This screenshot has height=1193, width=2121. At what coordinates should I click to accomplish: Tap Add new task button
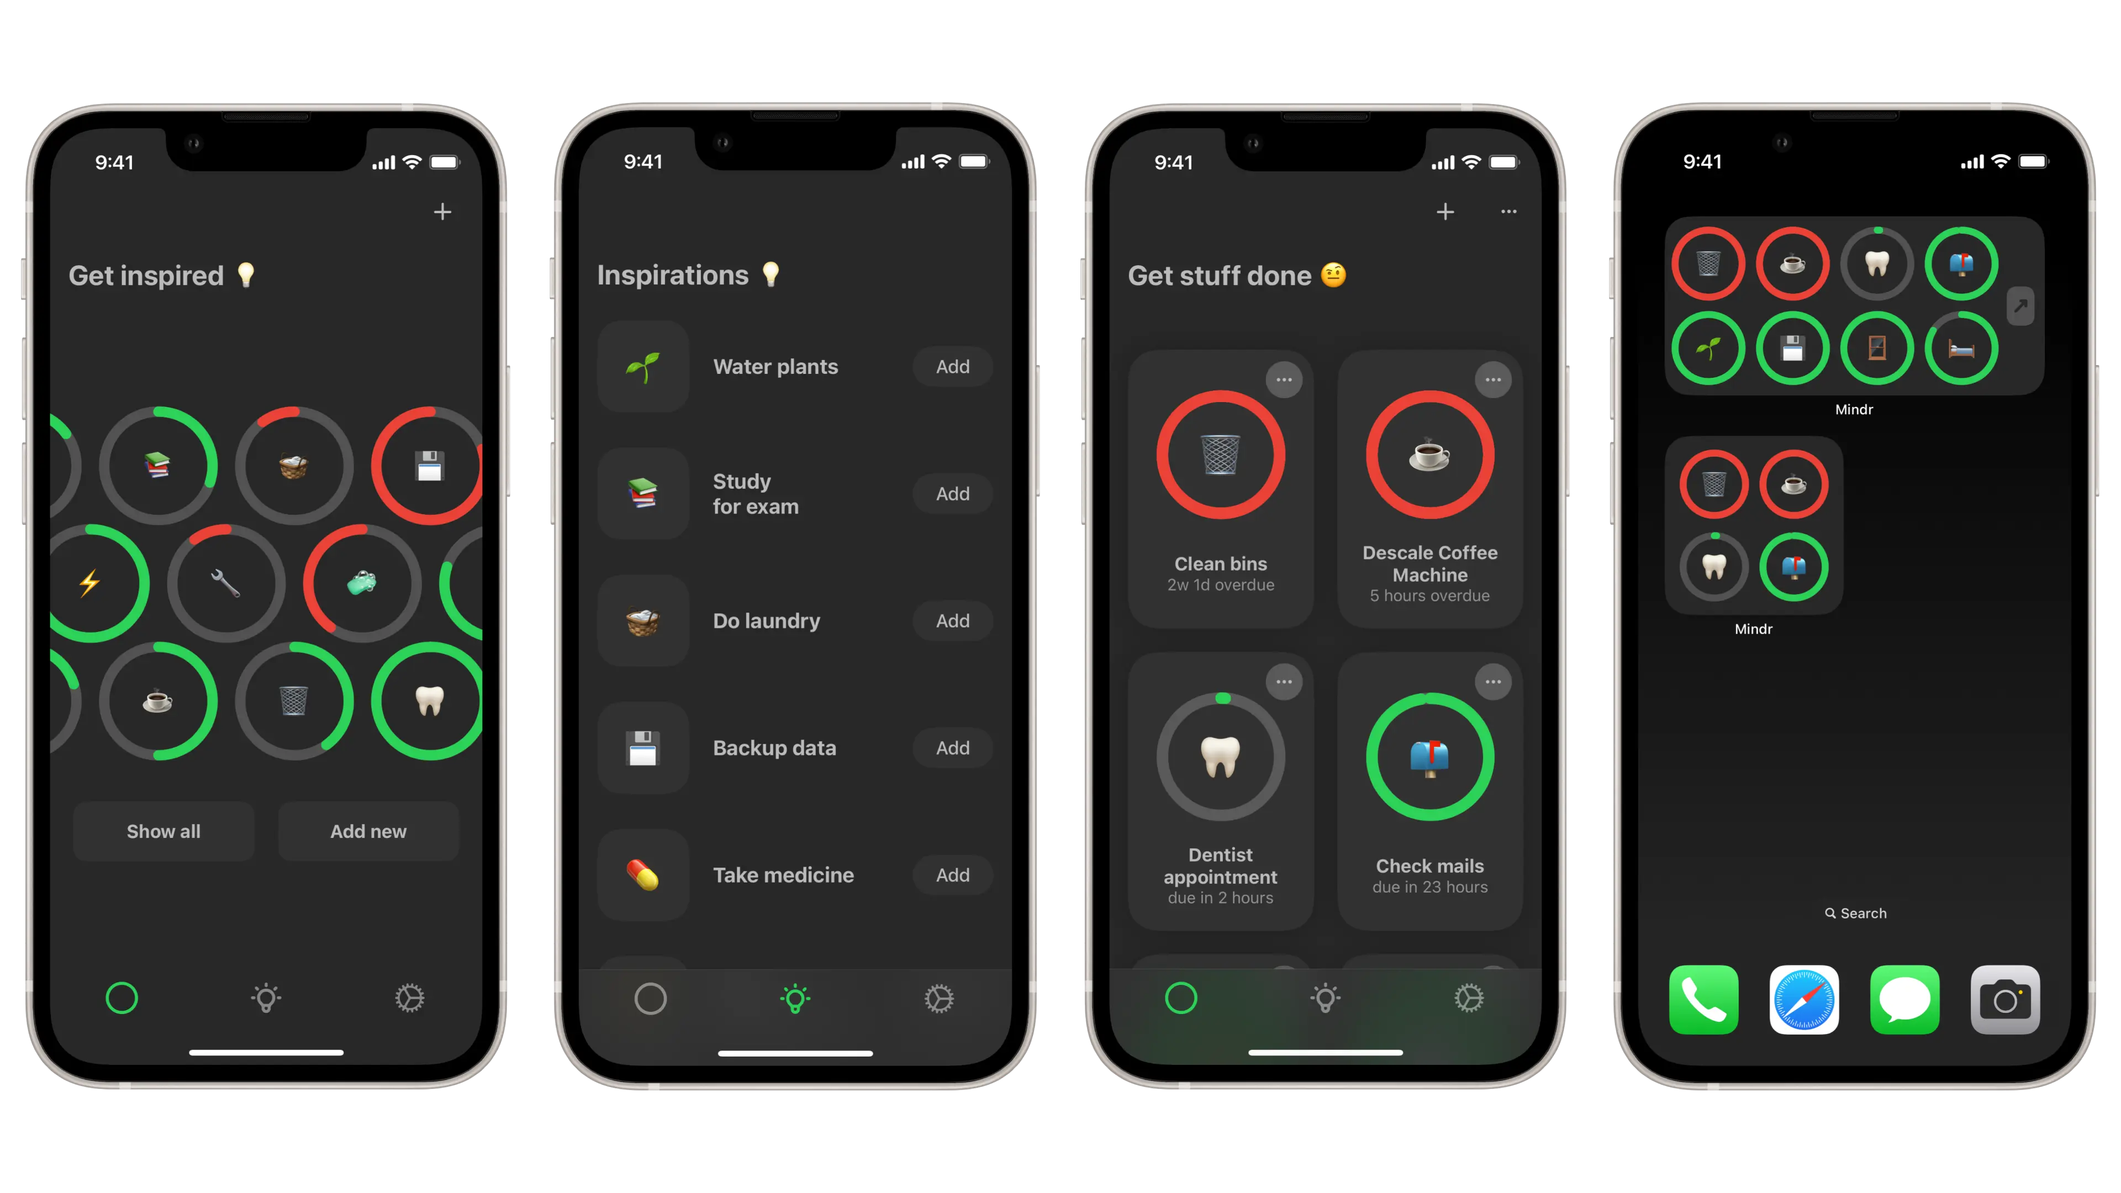[367, 830]
